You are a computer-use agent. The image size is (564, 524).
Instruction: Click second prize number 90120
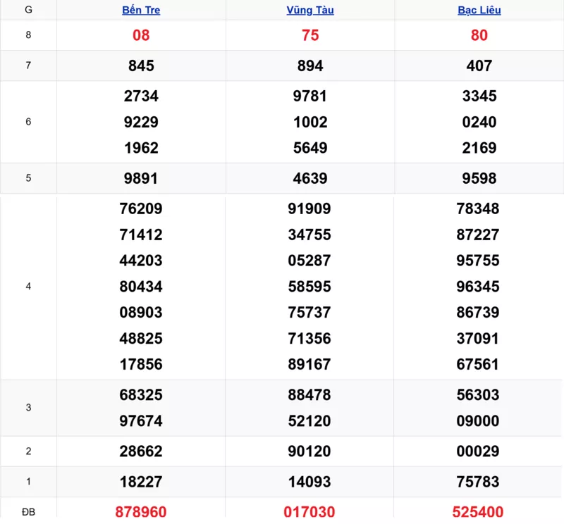[x=310, y=451]
